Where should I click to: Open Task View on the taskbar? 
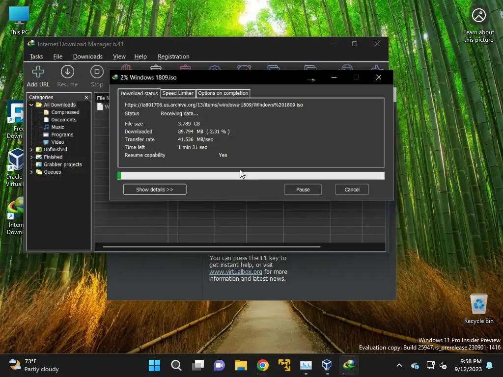pos(198,365)
